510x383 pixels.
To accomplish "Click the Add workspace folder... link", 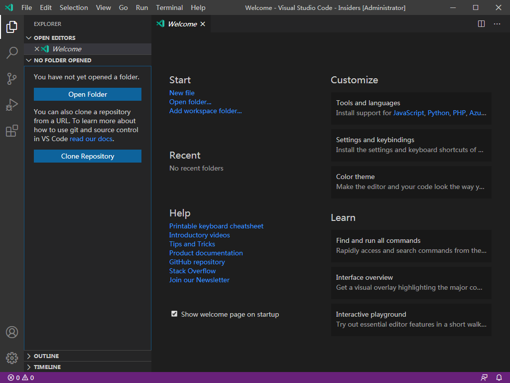I will (206, 111).
